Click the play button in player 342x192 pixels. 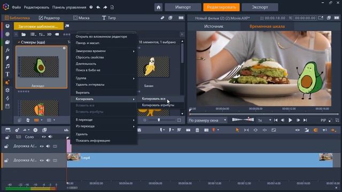290,120
